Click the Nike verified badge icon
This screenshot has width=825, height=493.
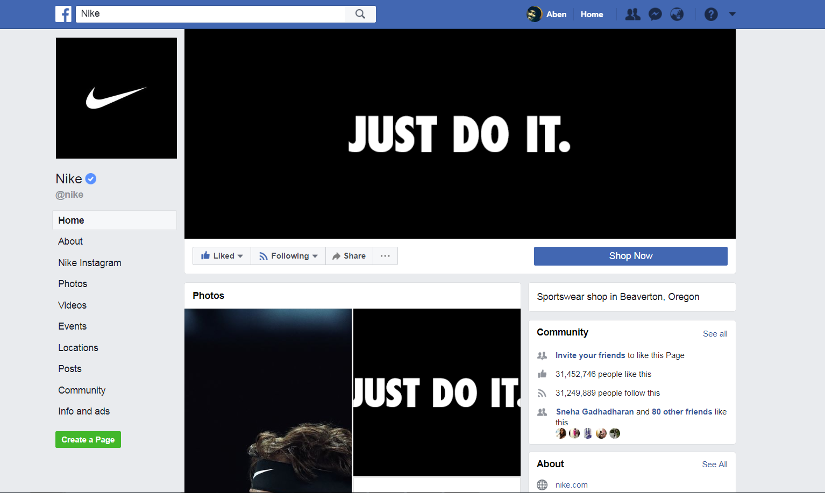[x=91, y=178]
